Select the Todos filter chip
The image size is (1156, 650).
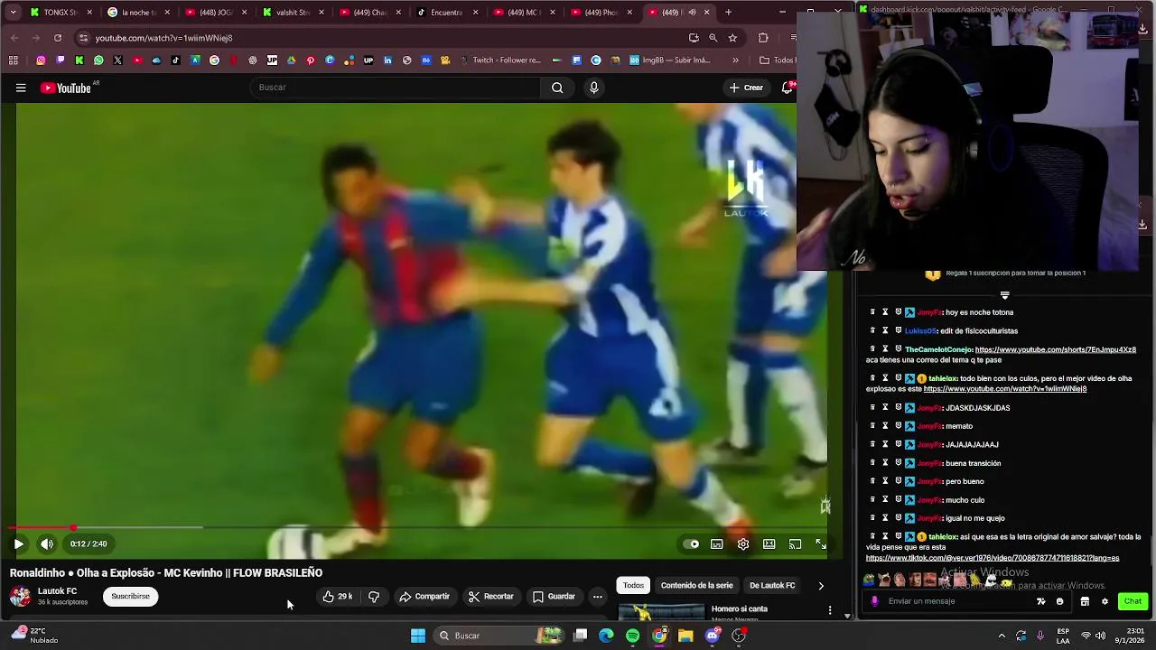(633, 585)
